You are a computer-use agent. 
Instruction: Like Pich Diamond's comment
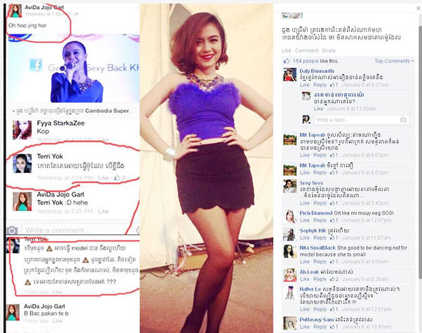click(x=305, y=220)
